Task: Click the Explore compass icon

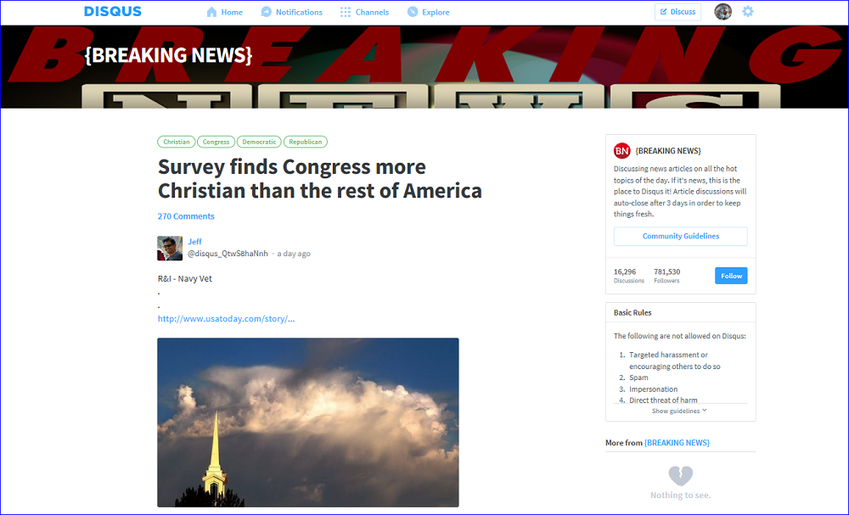Action: tap(413, 12)
